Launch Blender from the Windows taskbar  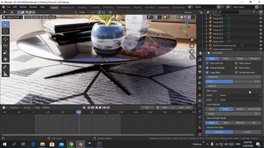[x=80, y=144]
